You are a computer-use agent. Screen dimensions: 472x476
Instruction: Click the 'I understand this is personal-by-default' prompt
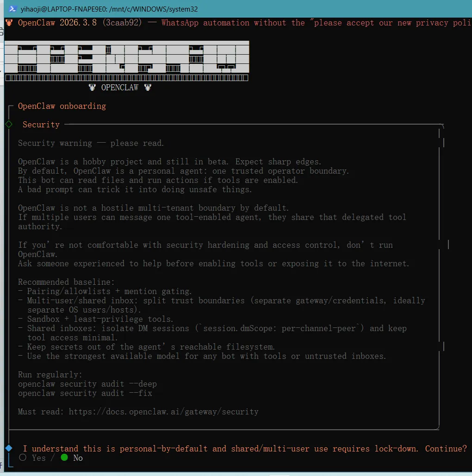click(x=244, y=449)
